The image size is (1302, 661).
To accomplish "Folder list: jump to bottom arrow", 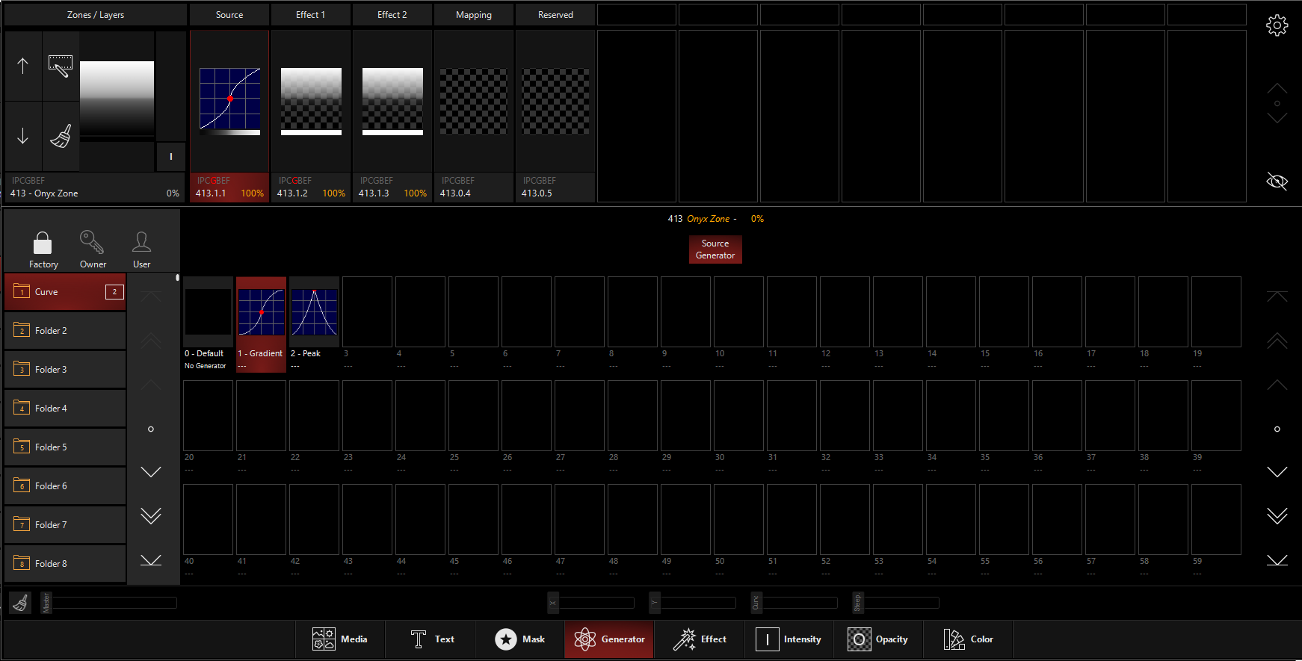I will click(151, 559).
